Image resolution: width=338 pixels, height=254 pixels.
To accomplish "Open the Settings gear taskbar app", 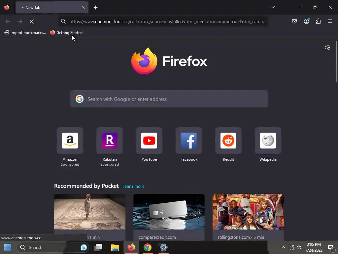I will [164, 247].
